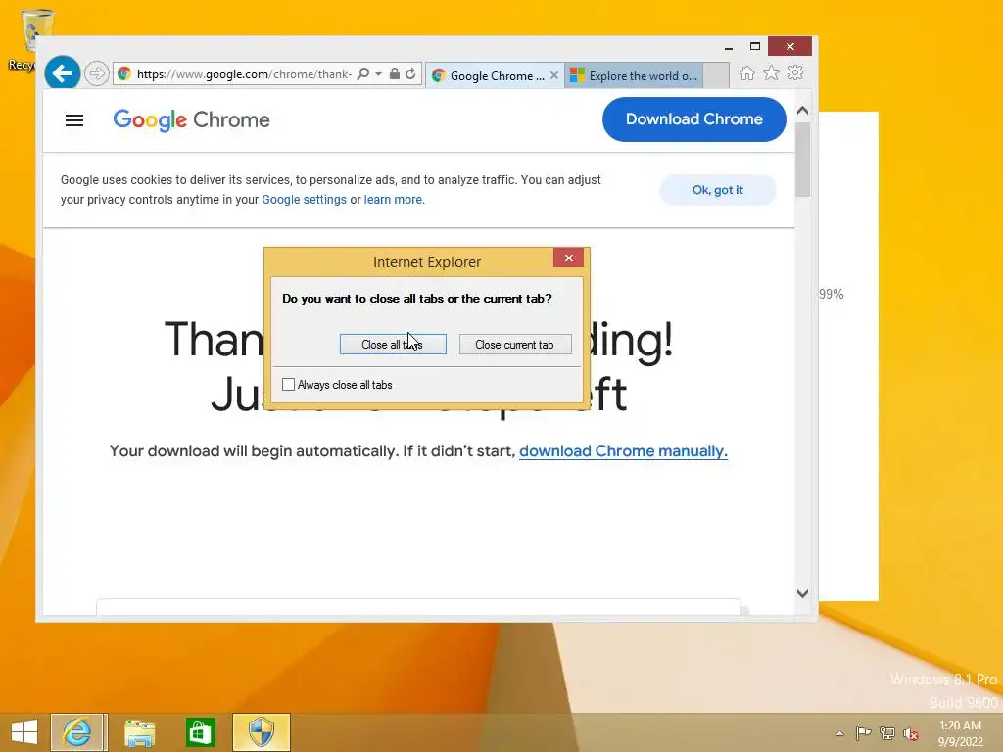Open the Windows Store taskbar icon
The image size is (1003, 752).
(200, 732)
